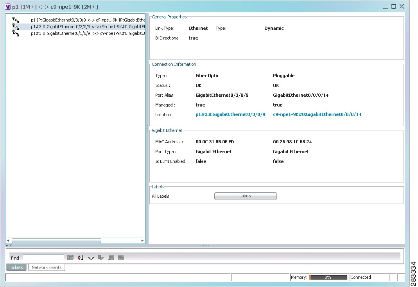Click link icon of the last p1#3.0 row
The height and width of the screenshot is (287, 418).
click(x=16, y=33)
